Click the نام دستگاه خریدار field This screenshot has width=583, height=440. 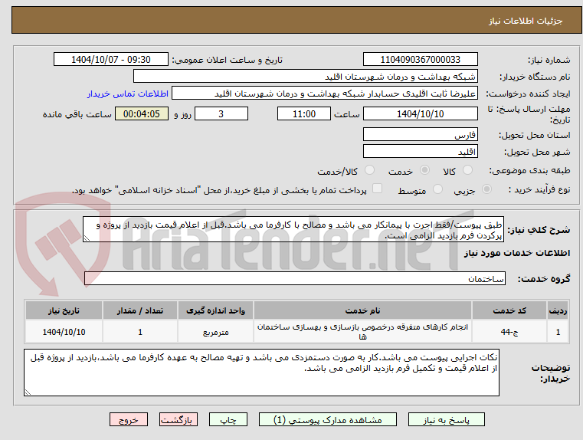point(305,76)
